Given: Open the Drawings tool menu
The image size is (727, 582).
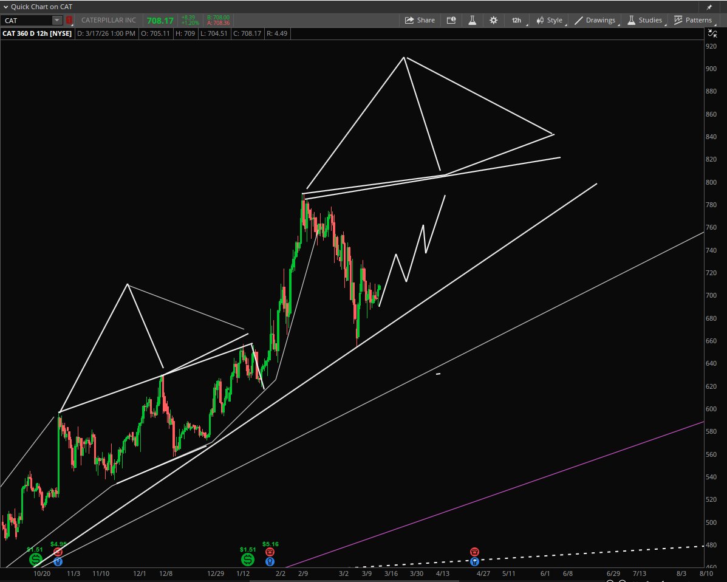Looking at the screenshot, I should pos(594,20).
